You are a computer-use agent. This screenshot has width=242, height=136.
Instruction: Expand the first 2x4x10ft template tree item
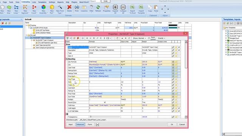pyautogui.click(x=226, y=31)
